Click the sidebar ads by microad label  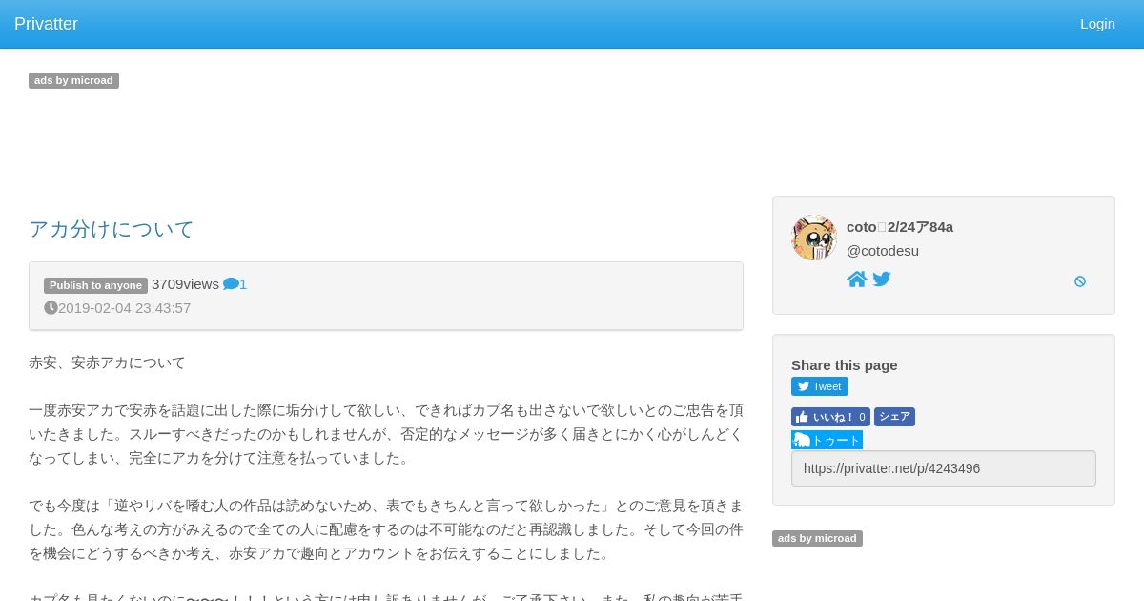click(x=817, y=538)
